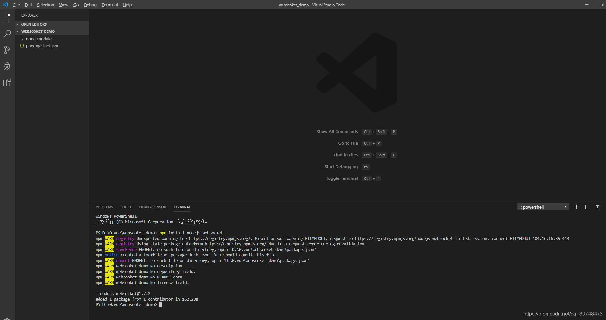Click the Explorer panel title

coord(30,15)
